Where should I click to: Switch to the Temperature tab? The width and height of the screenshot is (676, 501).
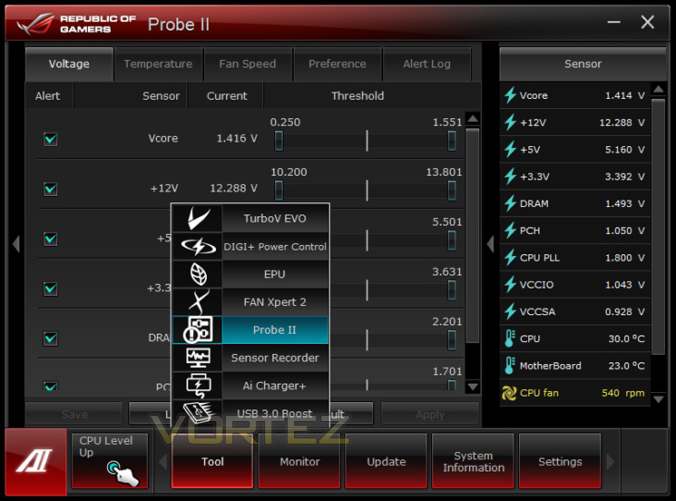[158, 64]
